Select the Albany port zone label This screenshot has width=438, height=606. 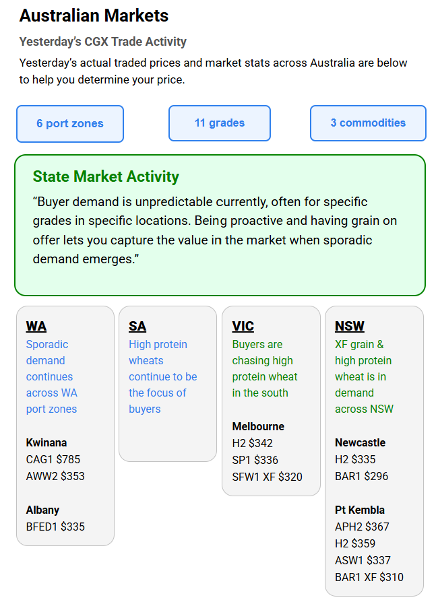[x=43, y=510]
